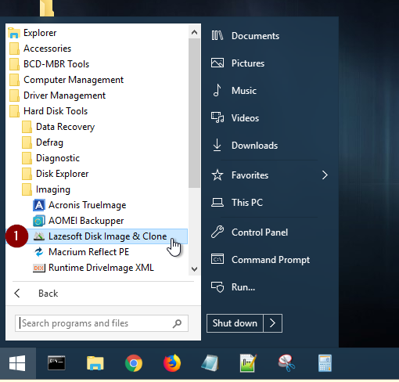The image size is (399, 382).
Task: Open the Snipping Tool taskbar icon
Action: 286,363
